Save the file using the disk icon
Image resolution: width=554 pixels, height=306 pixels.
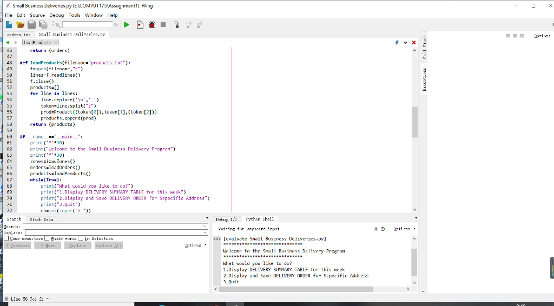32,25
